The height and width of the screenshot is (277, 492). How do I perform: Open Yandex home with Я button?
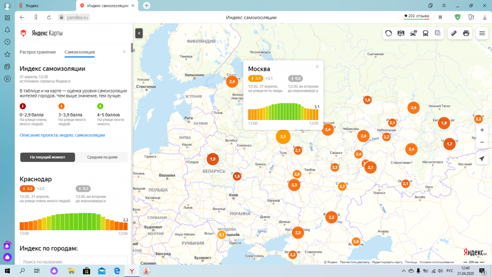coord(36,18)
